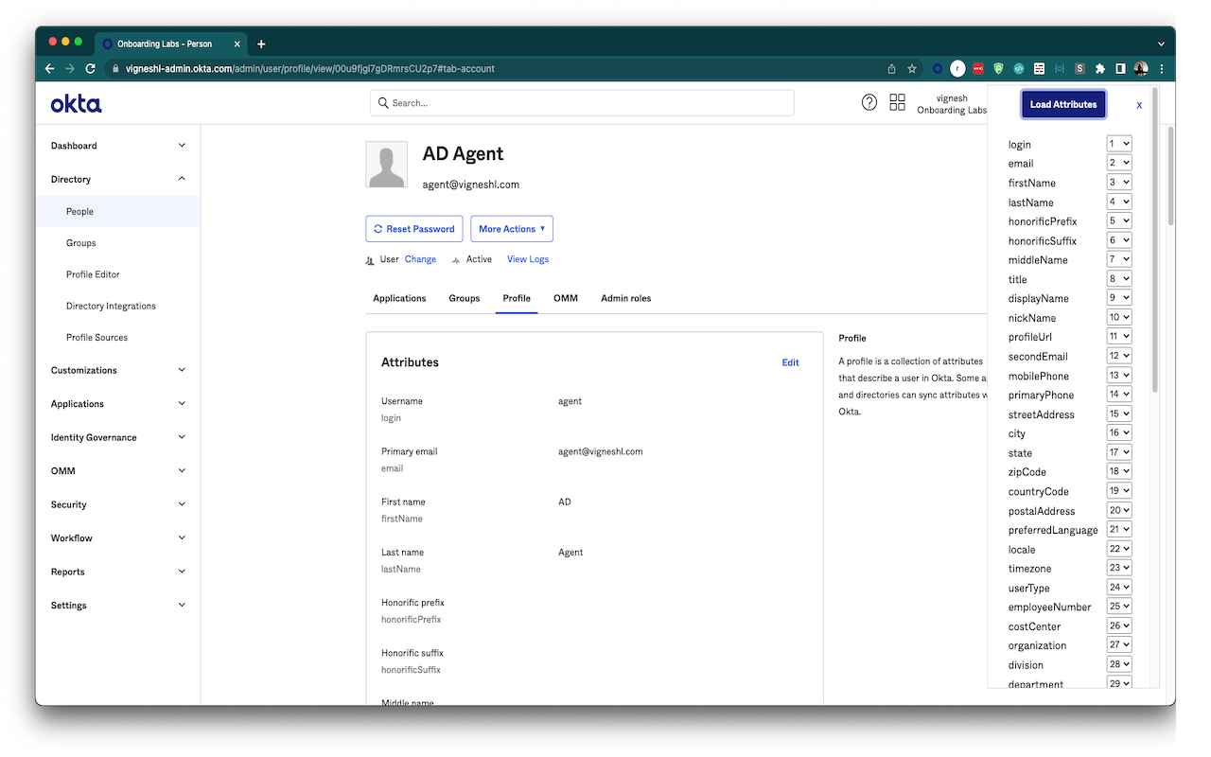Image resolution: width=1211 pixels, height=757 pixels.
Task: Click the AD Agent profile picture
Action: point(387,165)
